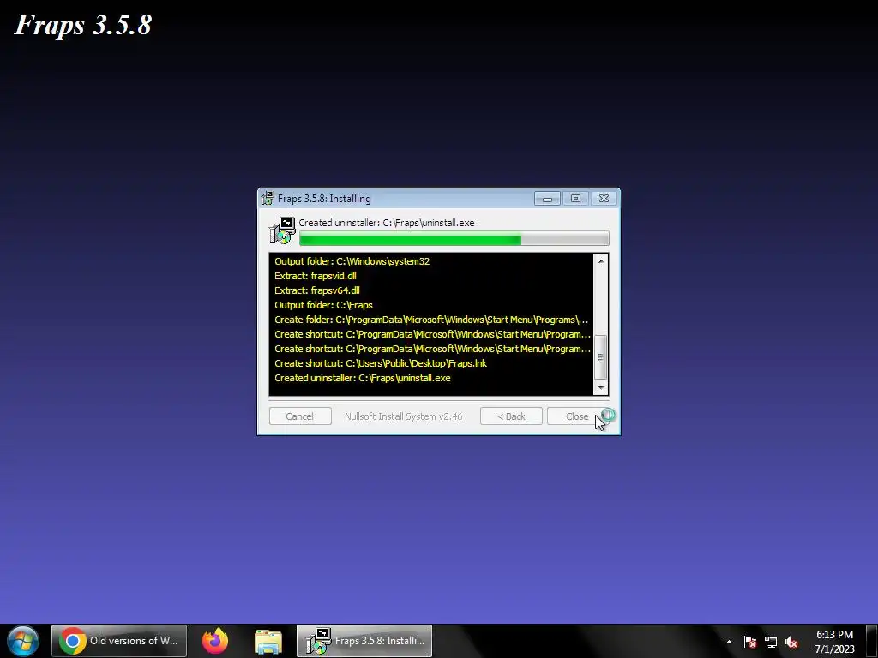Click scroll up arrow in install log
The image size is (878, 658).
pyautogui.click(x=601, y=261)
